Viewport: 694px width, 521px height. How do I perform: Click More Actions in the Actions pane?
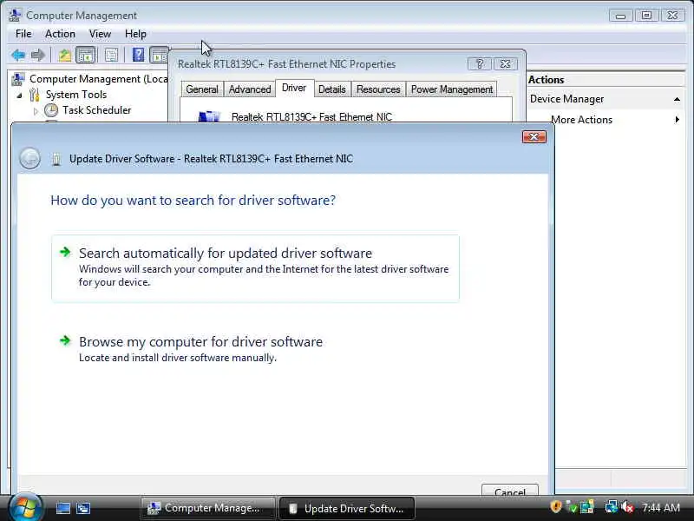click(581, 120)
